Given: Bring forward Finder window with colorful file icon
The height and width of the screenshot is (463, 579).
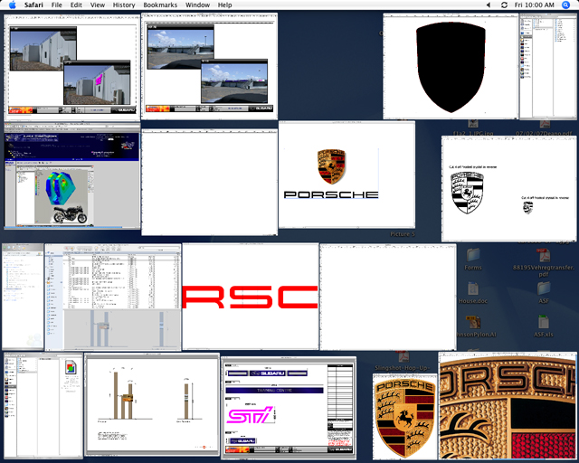Looking at the screenshot, I should pos(43,405).
